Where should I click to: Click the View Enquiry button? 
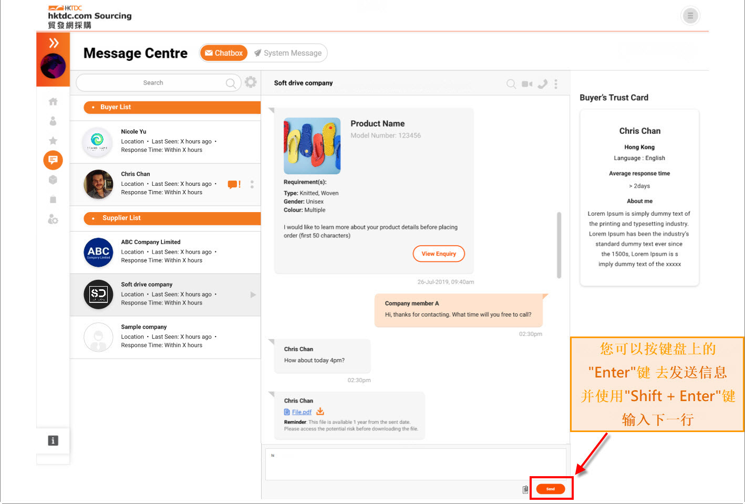(x=439, y=254)
